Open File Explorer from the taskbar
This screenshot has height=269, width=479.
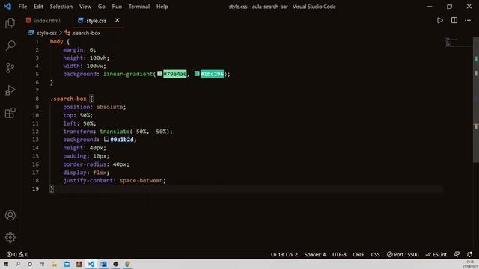pos(55,264)
